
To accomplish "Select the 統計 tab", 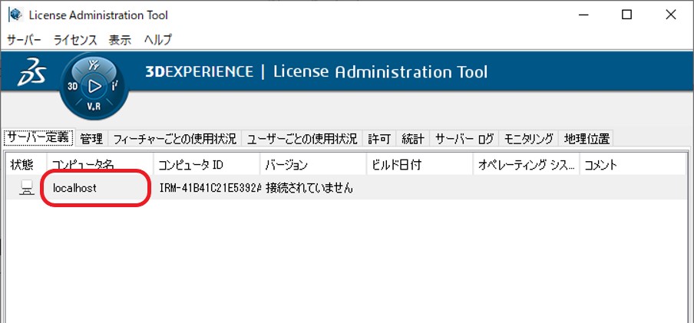I will pos(413,139).
